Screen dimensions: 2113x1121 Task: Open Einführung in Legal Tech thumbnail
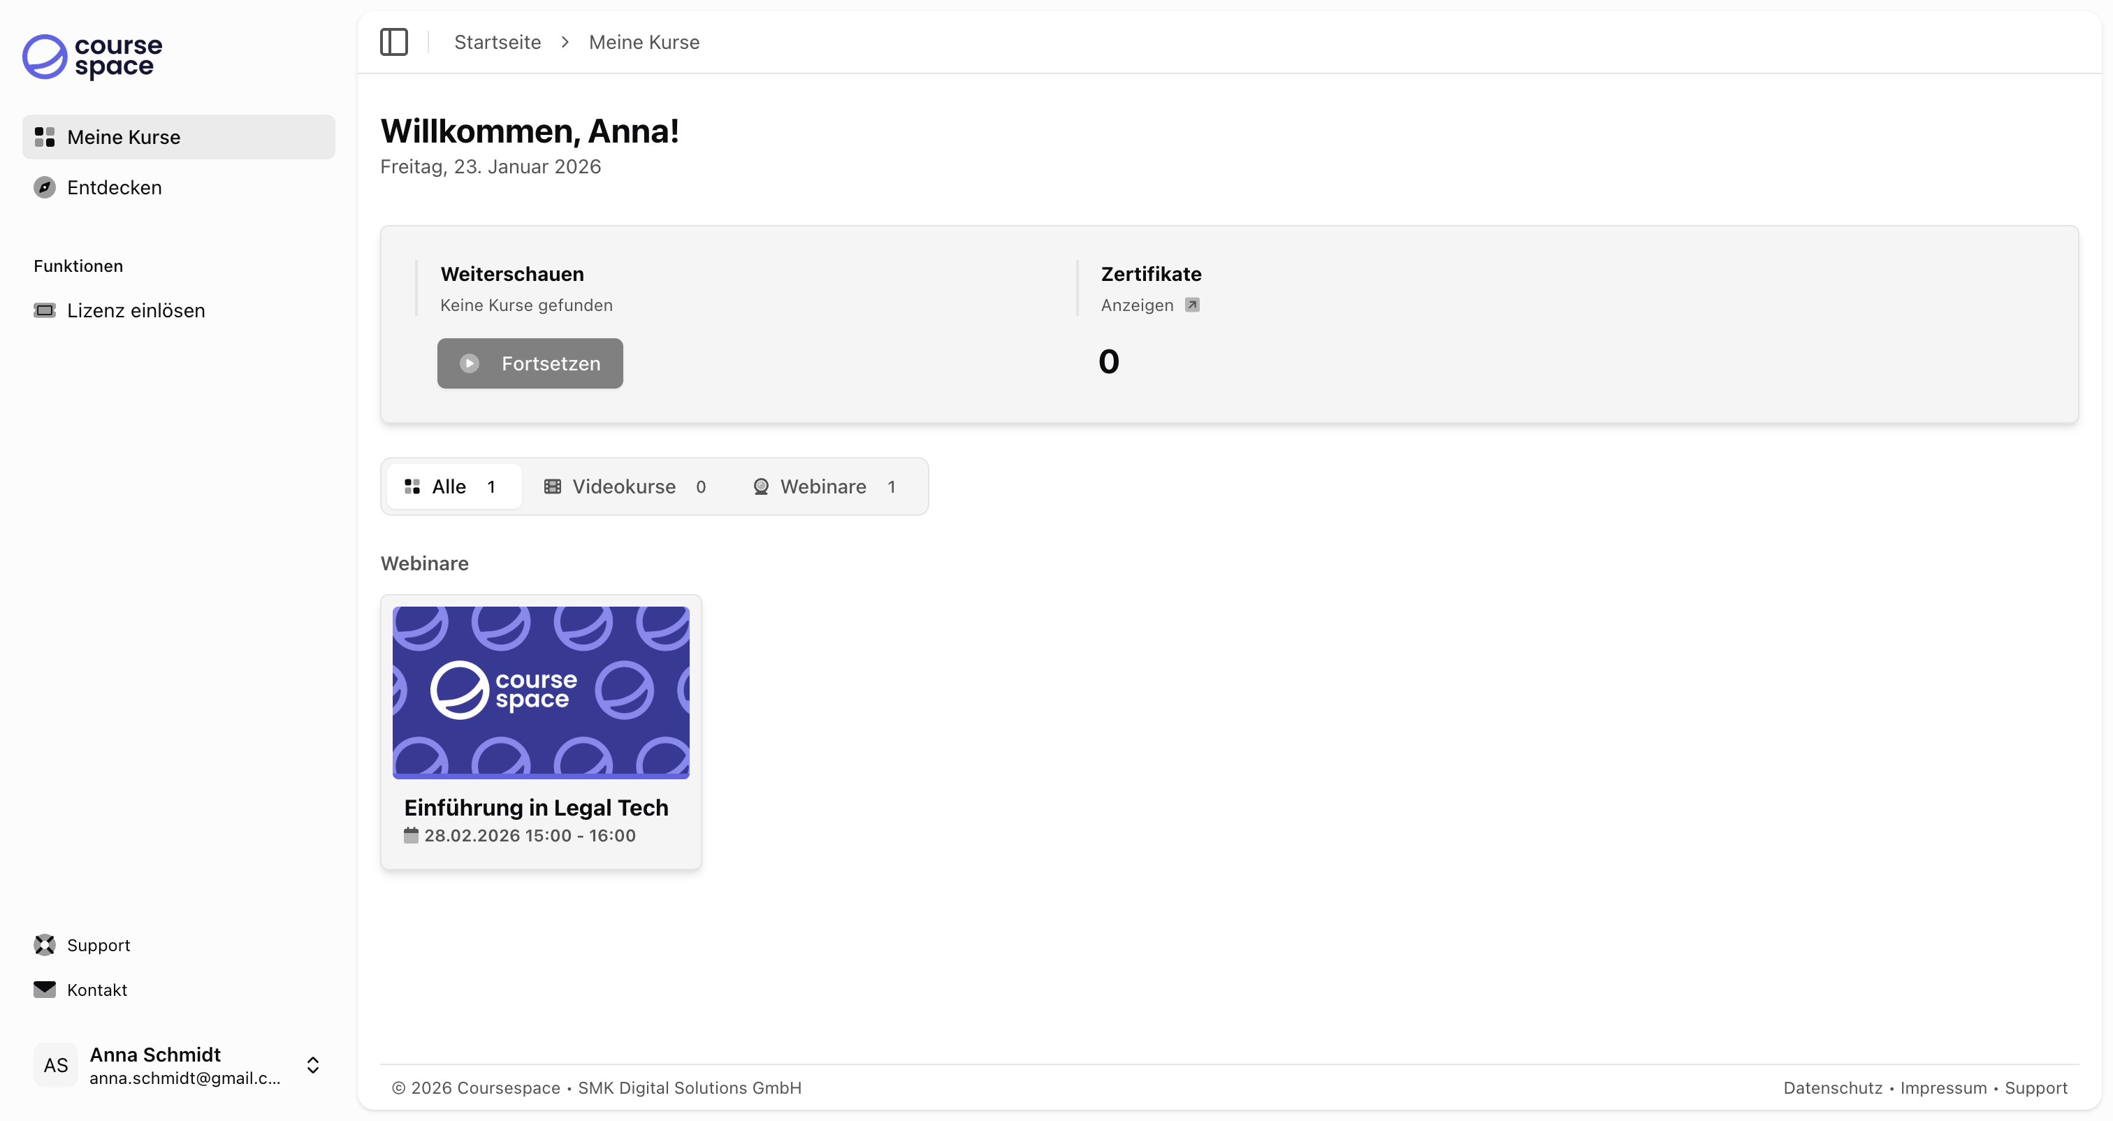[541, 692]
